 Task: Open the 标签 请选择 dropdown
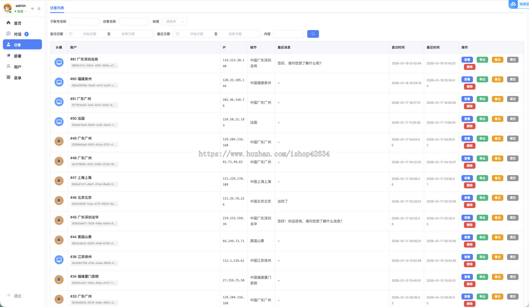point(175,22)
